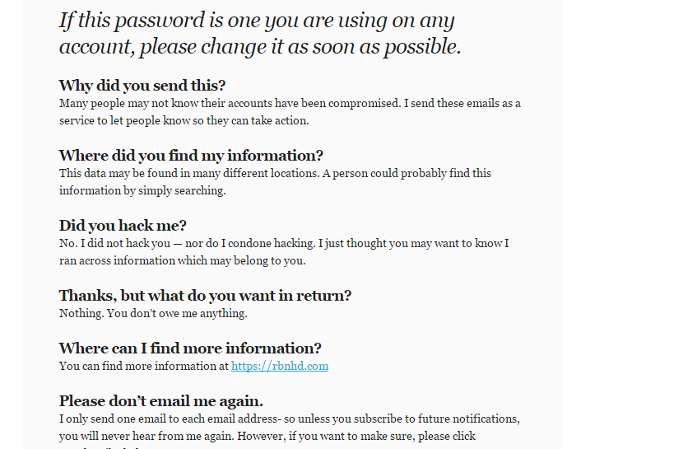Click "I only send one email" sentence
Viewport: 674px width, 449px height.
290,419
